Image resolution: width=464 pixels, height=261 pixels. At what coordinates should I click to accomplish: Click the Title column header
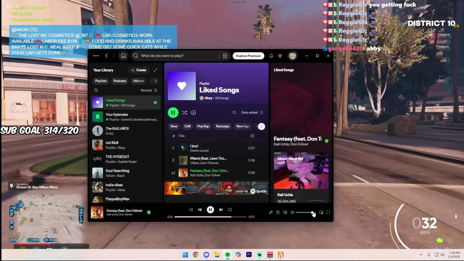click(x=182, y=136)
